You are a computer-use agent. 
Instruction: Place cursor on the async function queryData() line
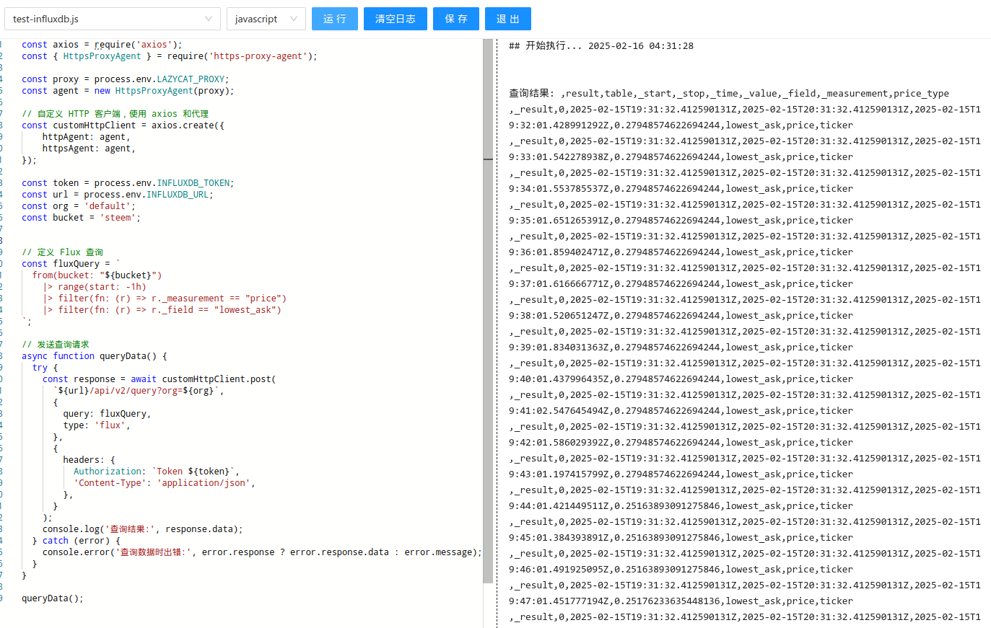[x=94, y=356]
